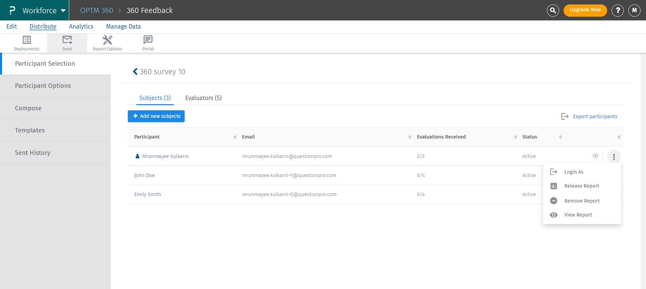Click the circled X icon in first row

[595, 156]
